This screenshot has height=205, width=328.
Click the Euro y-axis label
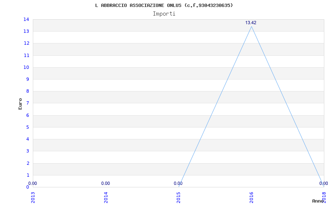[x=20, y=104]
